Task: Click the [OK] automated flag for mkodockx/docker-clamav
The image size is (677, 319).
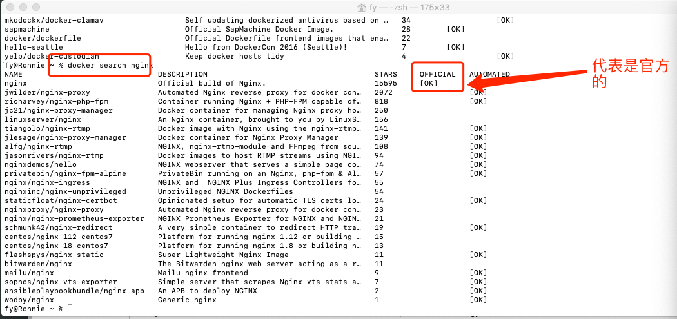Action: 505,20
